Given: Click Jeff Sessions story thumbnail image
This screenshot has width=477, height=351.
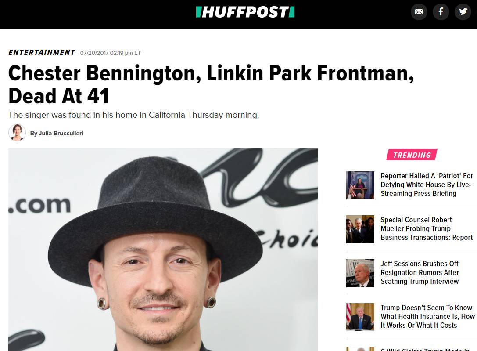Looking at the screenshot, I should coord(360,273).
